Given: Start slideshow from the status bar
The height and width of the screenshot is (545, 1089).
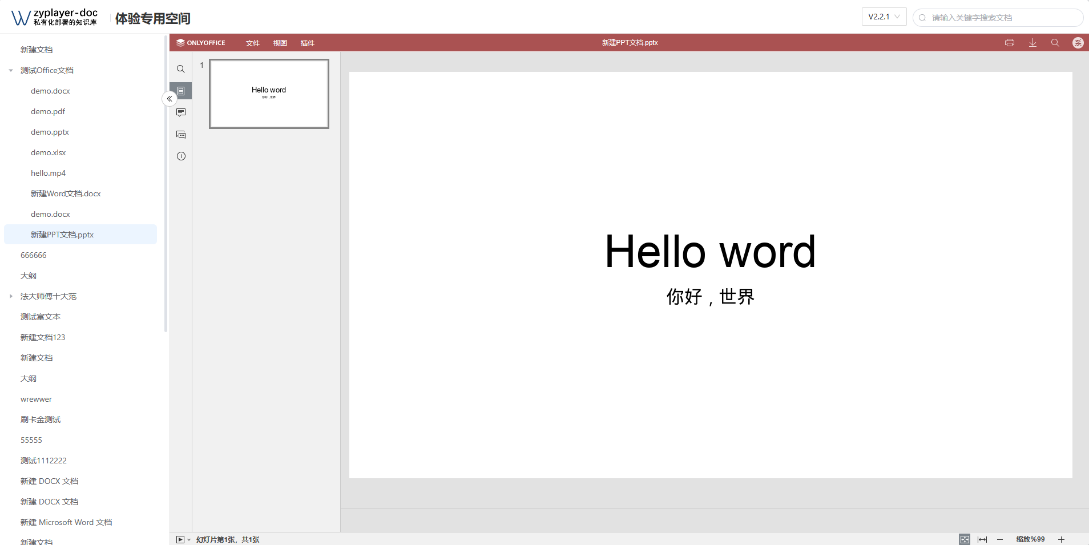Looking at the screenshot, I should tap(180, 539).
